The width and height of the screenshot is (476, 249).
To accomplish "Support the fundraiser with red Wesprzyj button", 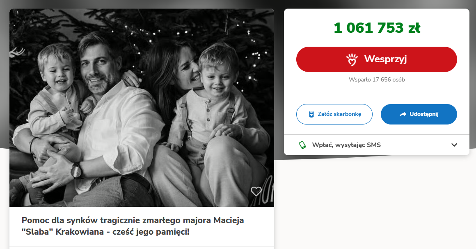I will tap(377, 59).
